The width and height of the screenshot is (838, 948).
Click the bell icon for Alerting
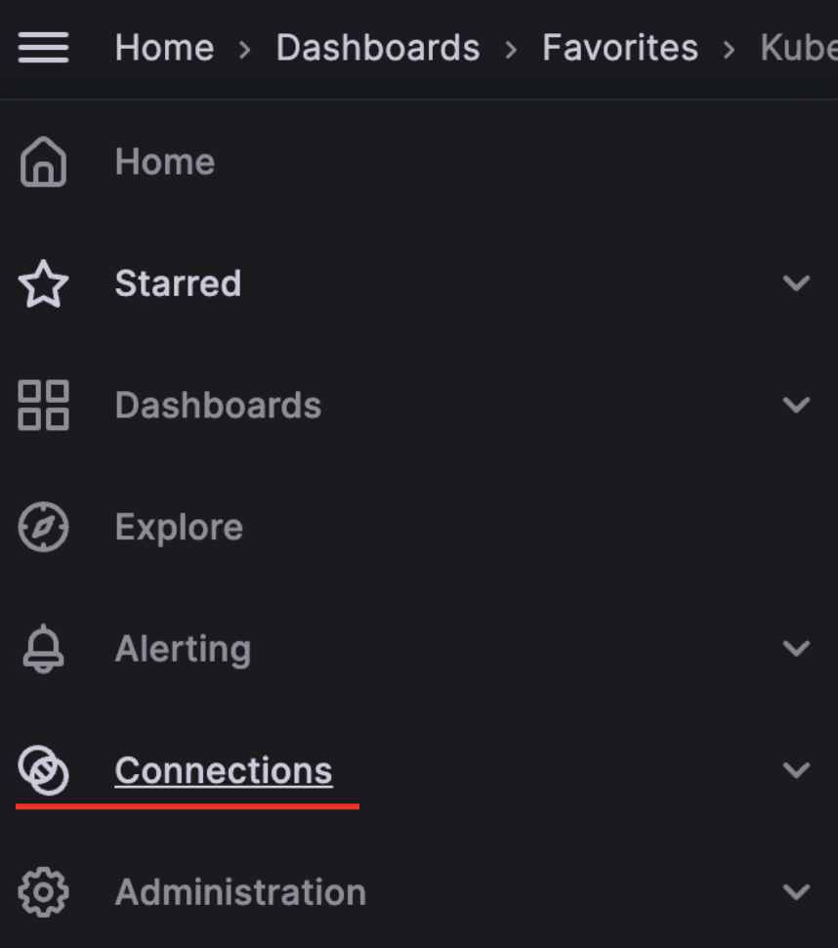[43, 649]
